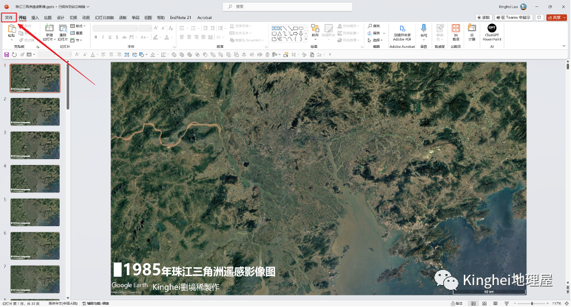Viewport: 571px width, 307px height.
Task: Adjust the zoom slider in status bar
Action: (x=532, y=302)
